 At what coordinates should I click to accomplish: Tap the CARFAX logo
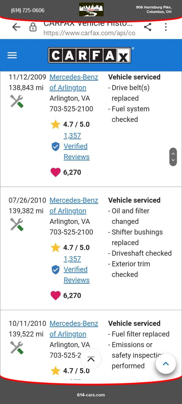(89, 55)
